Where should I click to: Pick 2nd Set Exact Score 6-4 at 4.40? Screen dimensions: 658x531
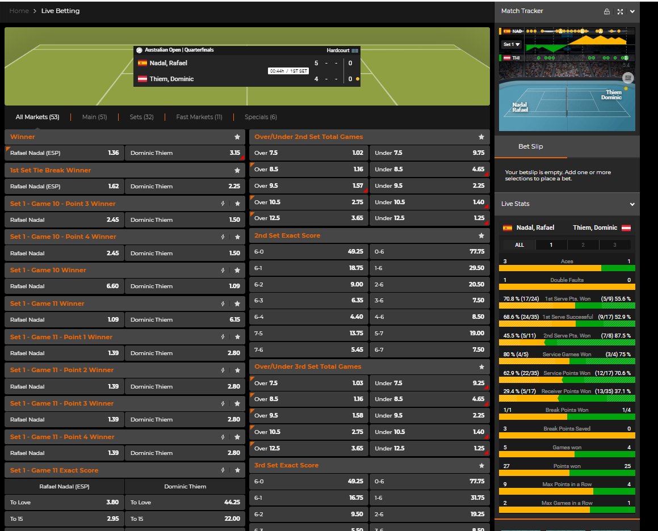(x=308, y=317)
